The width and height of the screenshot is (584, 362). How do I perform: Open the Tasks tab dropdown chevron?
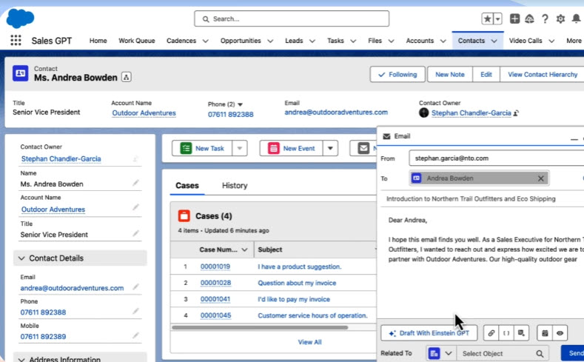[353, 41]
